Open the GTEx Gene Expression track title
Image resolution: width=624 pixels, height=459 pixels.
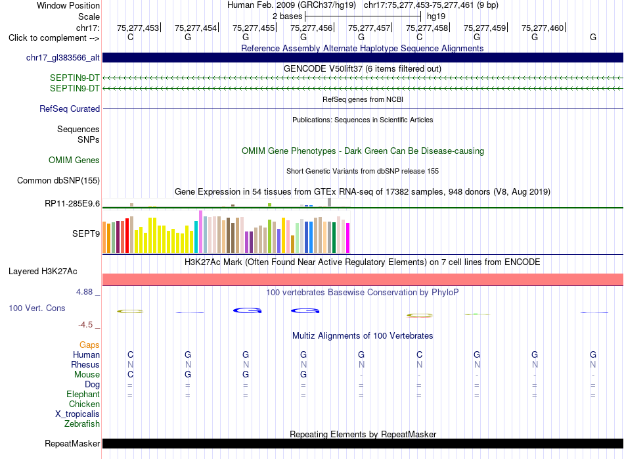(363, 191)
